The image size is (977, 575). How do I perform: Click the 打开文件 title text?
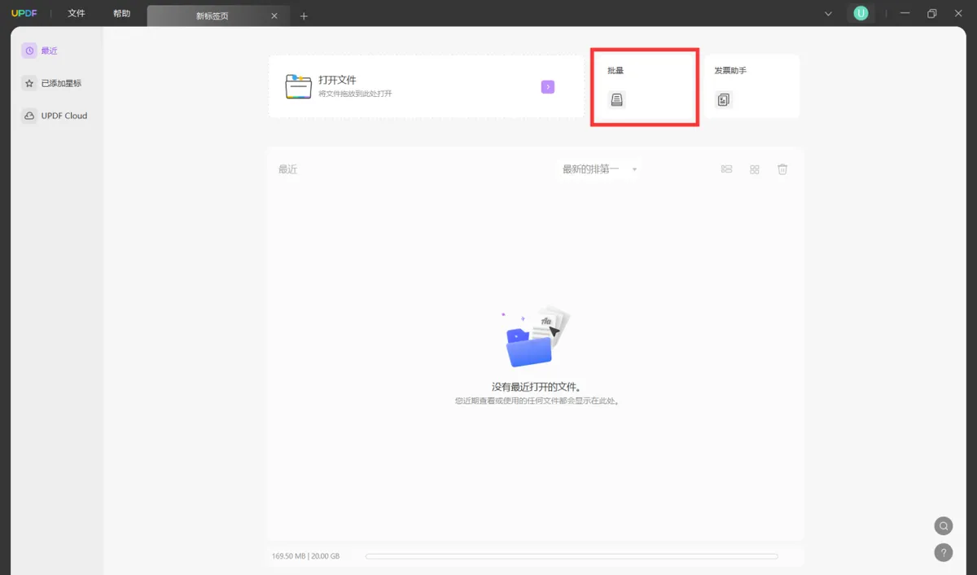pos(337,80)
